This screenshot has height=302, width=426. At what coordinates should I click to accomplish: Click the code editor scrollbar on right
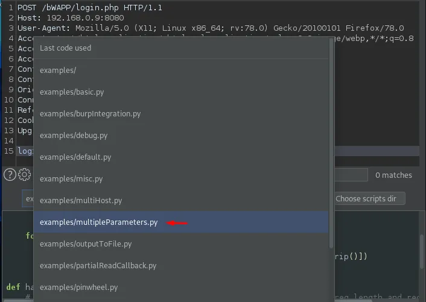[422, 253]
